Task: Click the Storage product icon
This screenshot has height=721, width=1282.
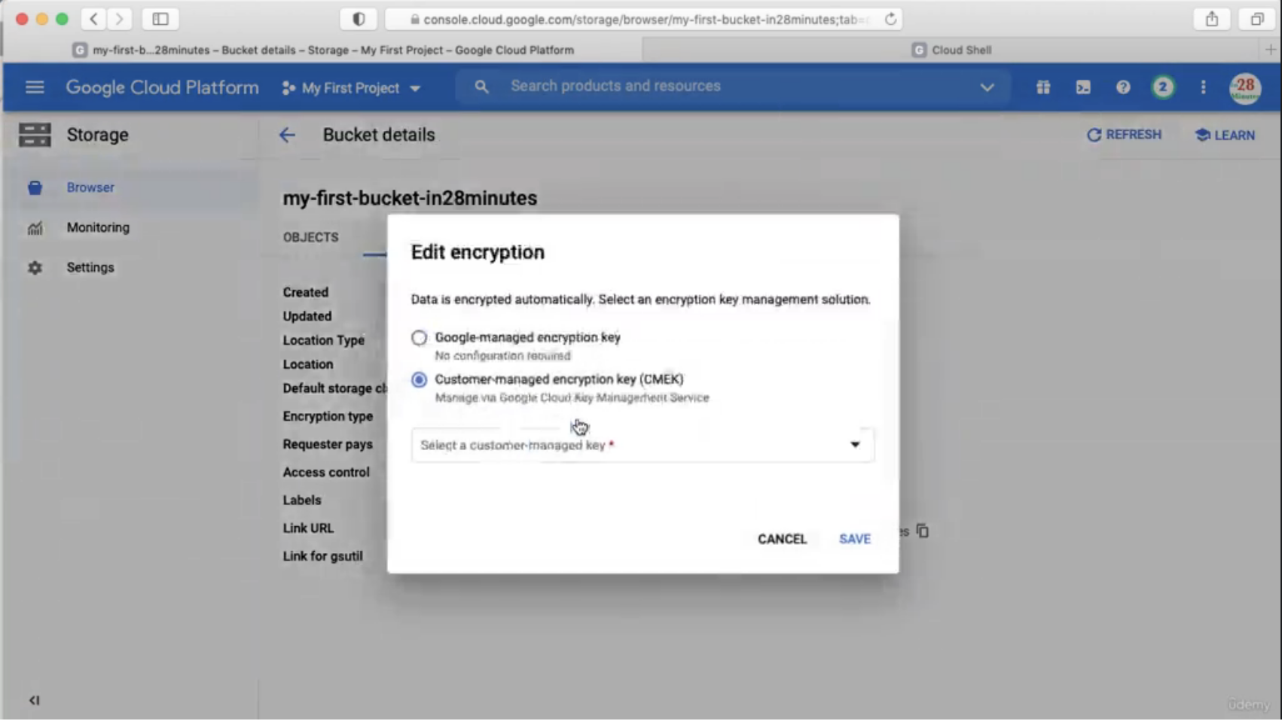Action: click(35, 135)
